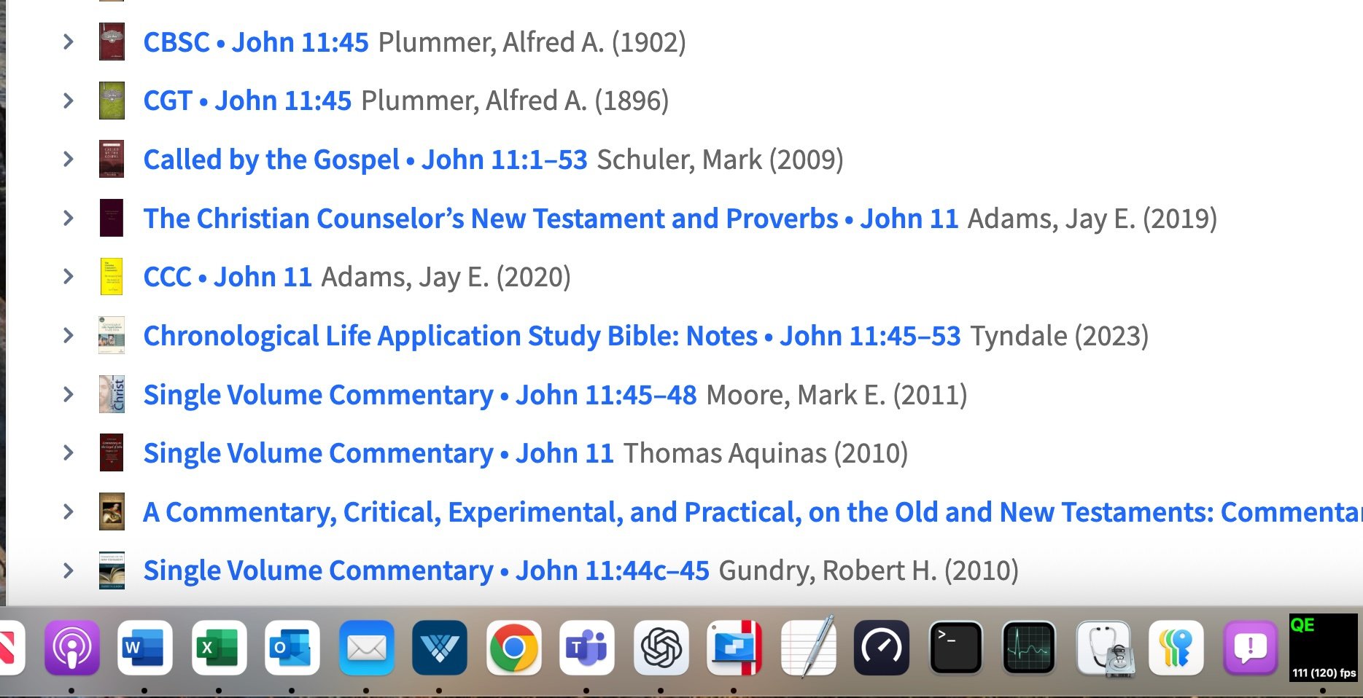This screenshot has height=698, width=1363.
Task: Open Activity Monitor in the dock
Action: click(1029, 648)
